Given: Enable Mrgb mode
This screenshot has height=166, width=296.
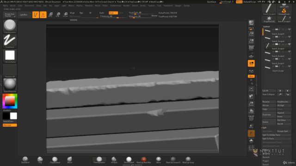Looking at the screenshot, I should tap(72, 13).
